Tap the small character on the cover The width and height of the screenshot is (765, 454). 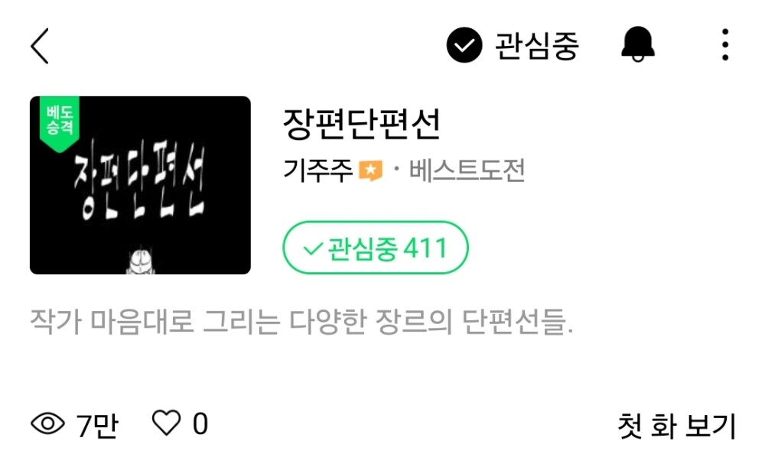tap(142, 261)
